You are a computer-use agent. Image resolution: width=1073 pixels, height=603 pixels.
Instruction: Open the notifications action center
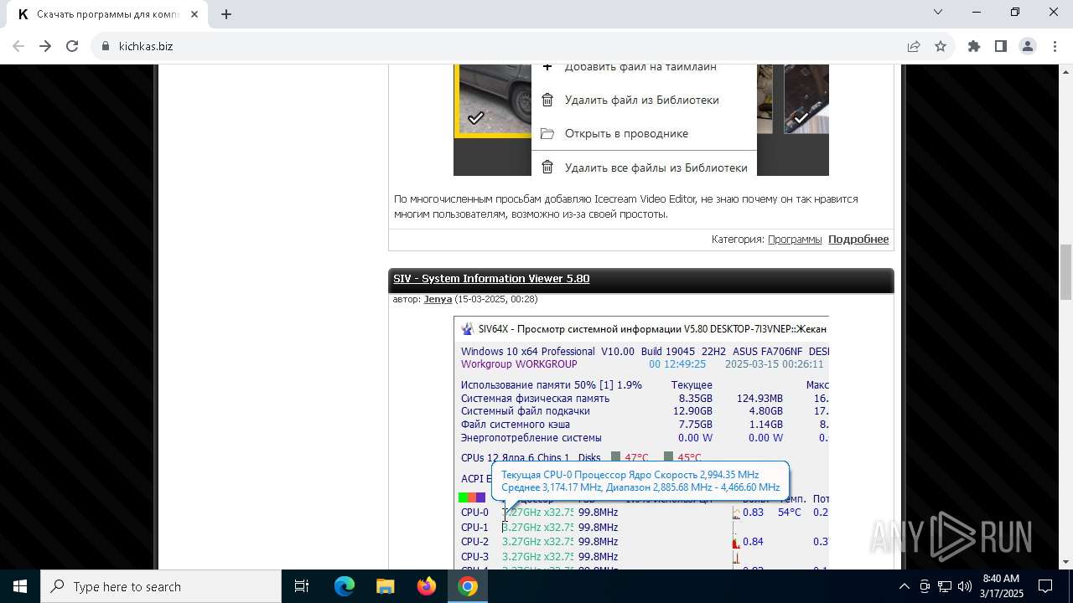[1046, 586]
